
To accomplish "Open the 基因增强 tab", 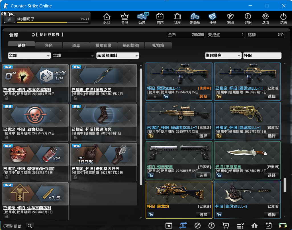I will [x=131, y=45].
